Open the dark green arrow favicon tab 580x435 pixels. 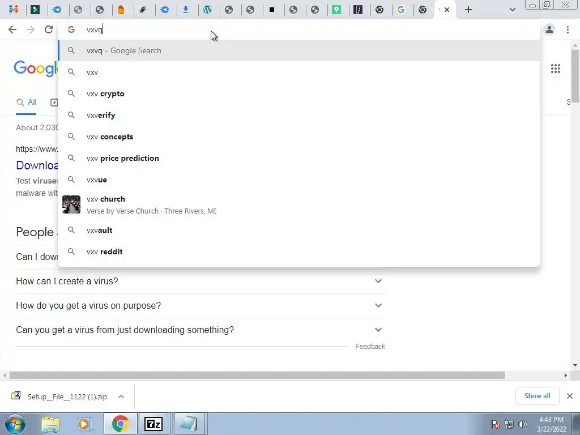35,10
